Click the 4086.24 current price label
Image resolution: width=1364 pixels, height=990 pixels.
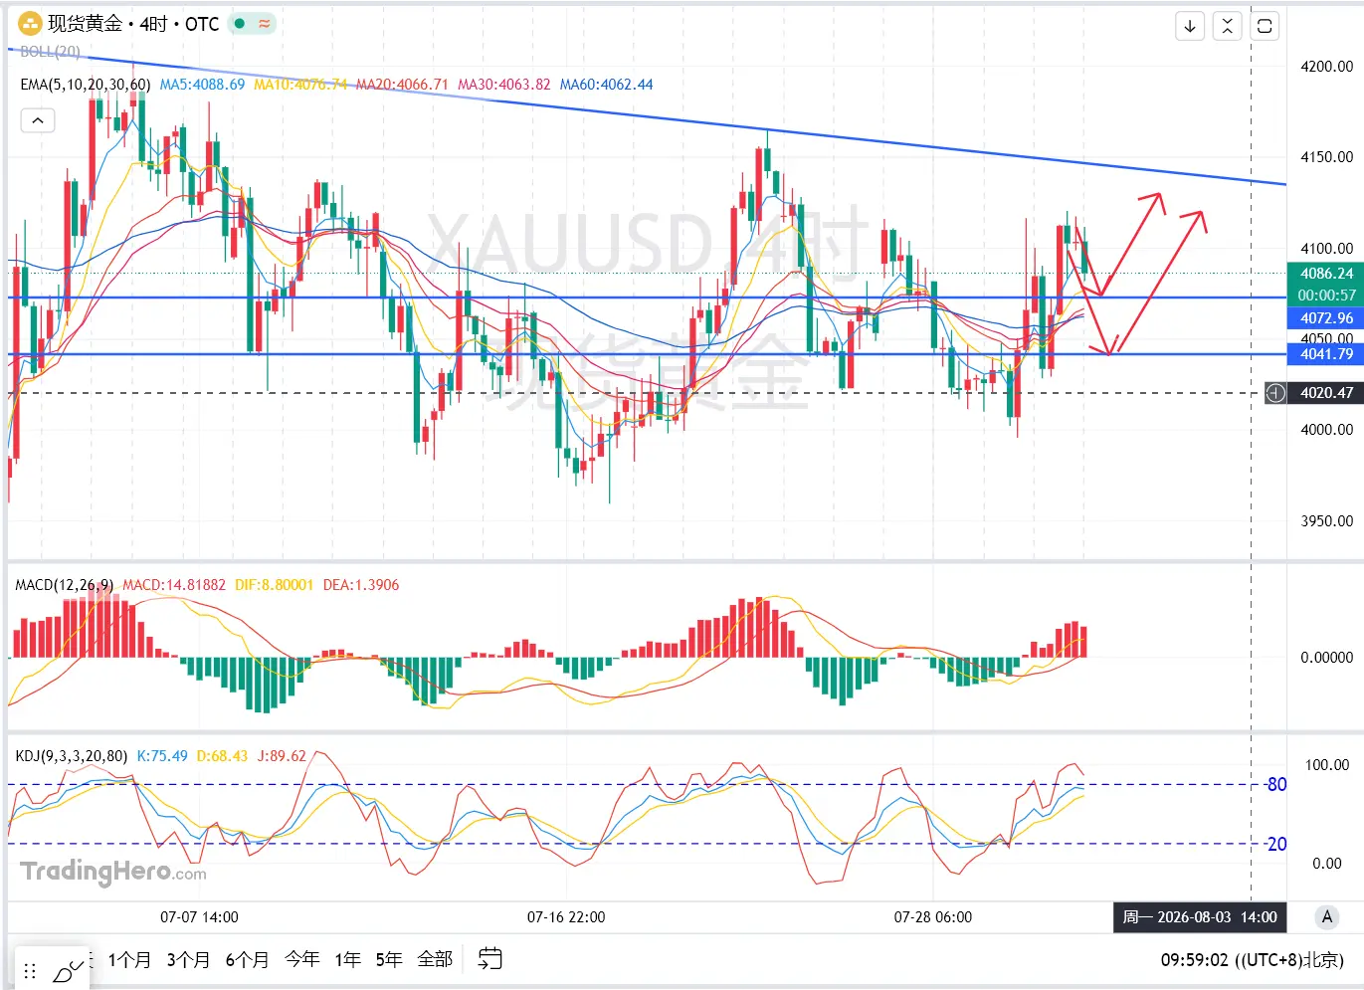[x=1326, y=274]
